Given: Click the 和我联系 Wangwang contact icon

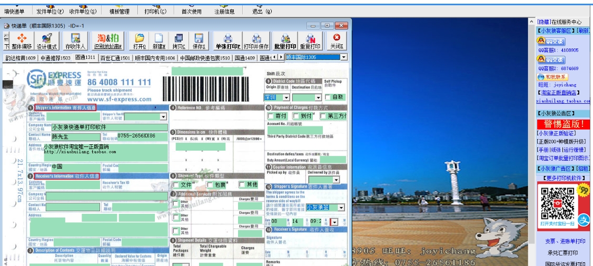Looking at the screenshot, I should click(552, 77).
